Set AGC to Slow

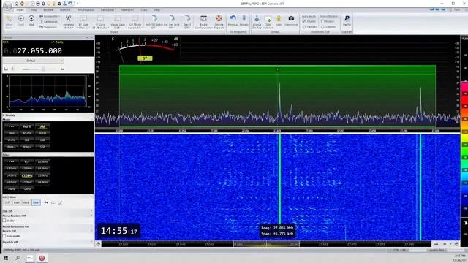[x=36, y=202]
